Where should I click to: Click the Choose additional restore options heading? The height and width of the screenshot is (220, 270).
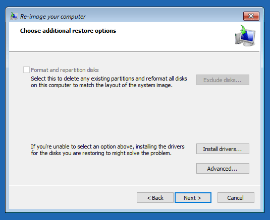tap(68, 31)
